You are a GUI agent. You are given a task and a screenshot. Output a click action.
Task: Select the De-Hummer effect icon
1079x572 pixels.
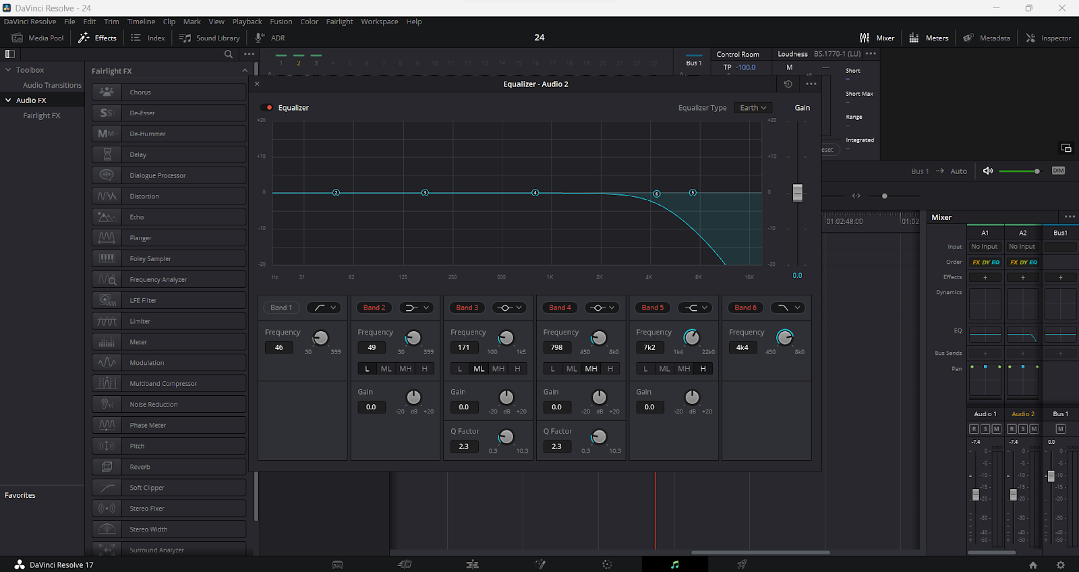coord(107,134)
